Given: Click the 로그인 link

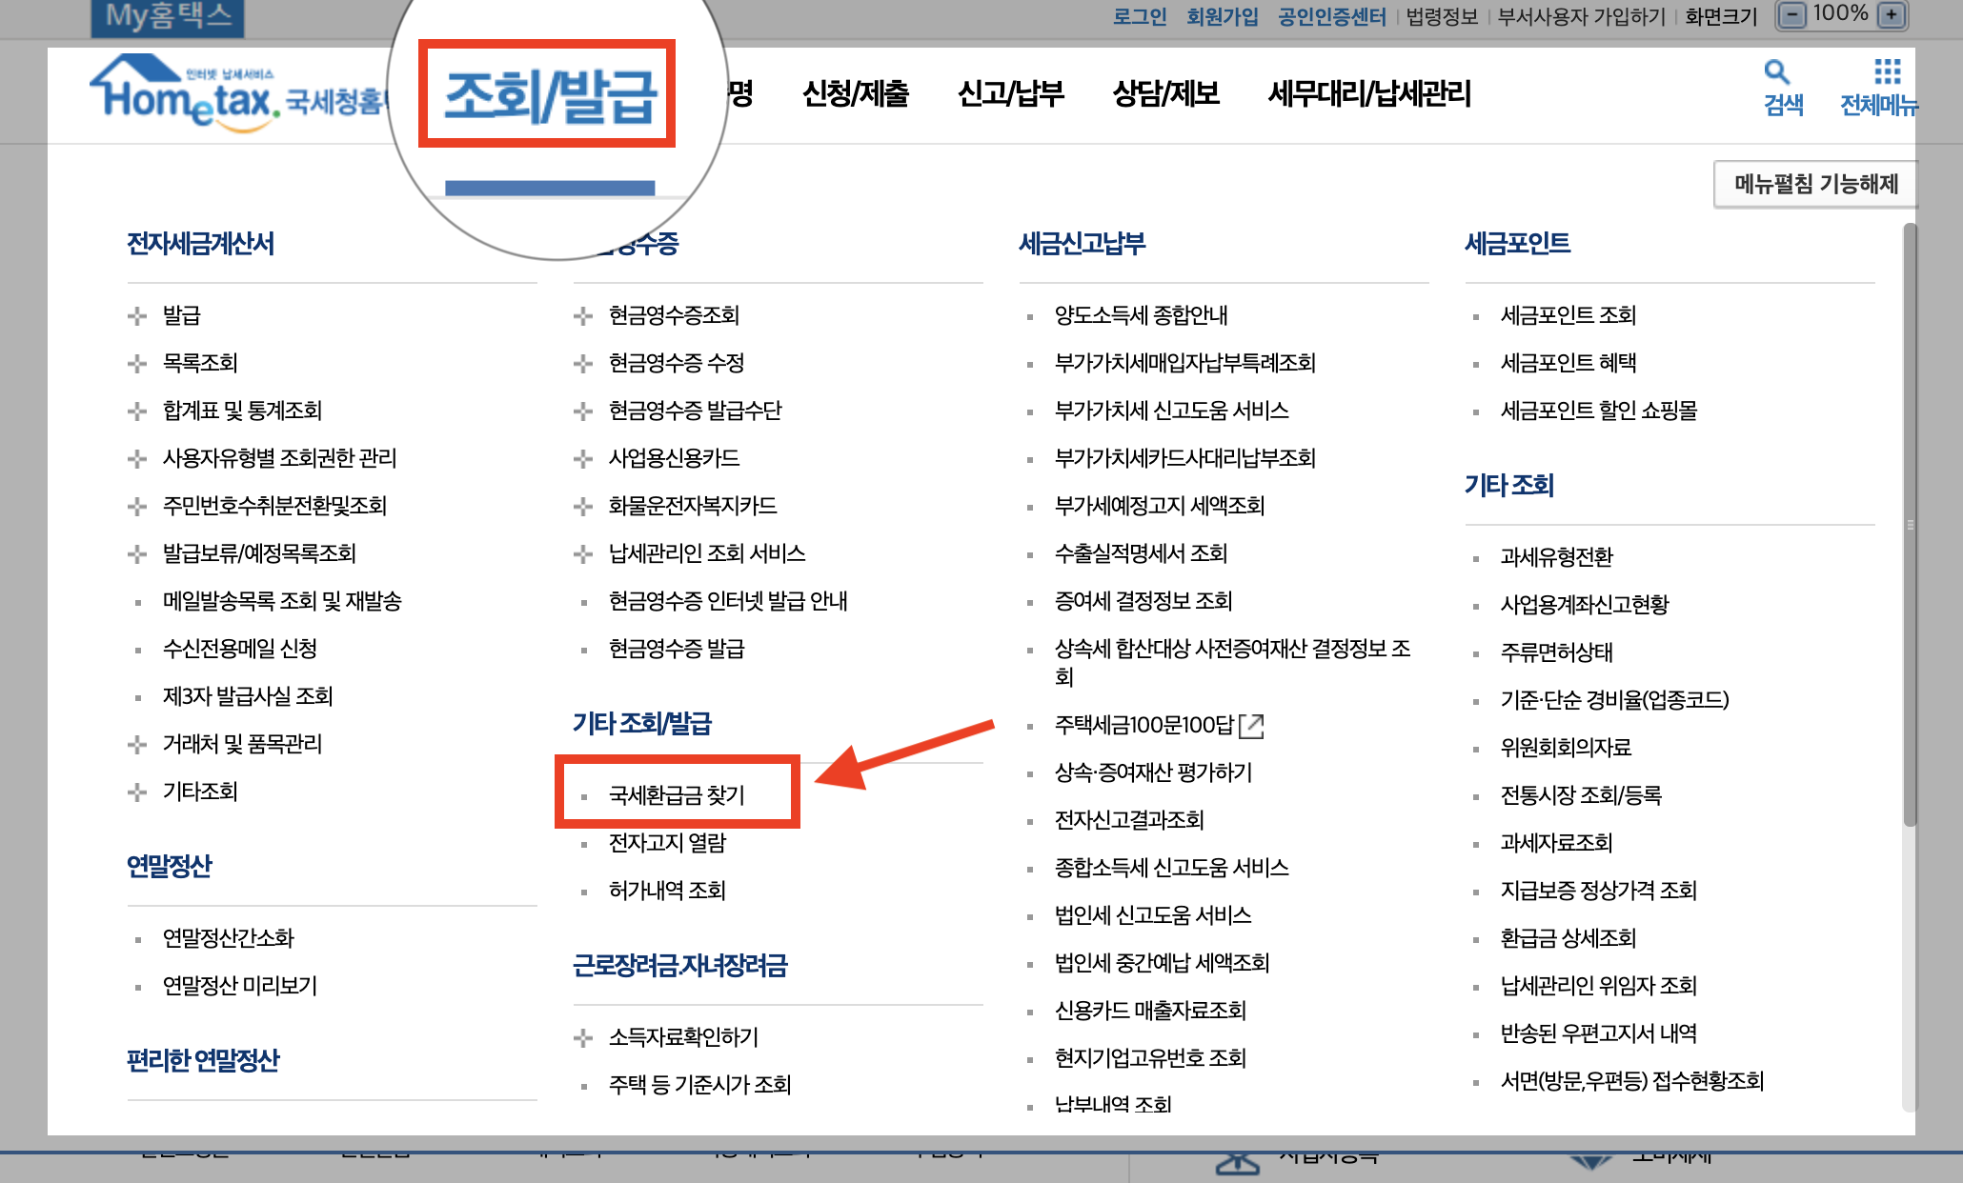Looking at the screenshot, I should coord(1140,16).
